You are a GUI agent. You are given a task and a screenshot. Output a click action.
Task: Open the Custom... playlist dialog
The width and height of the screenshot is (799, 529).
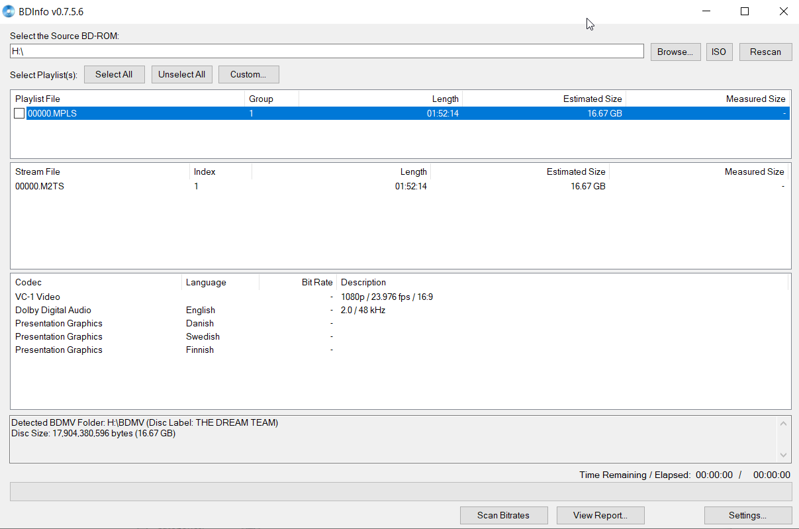(248, 74)
